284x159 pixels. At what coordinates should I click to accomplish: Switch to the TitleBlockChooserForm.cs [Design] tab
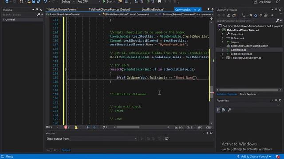click(110, 9)
